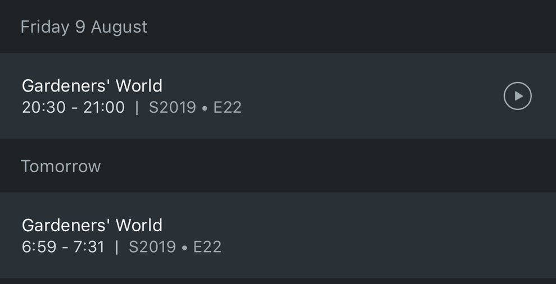
Task: Tap the Friday 9 August date header
Action: [x=84, y=27]
